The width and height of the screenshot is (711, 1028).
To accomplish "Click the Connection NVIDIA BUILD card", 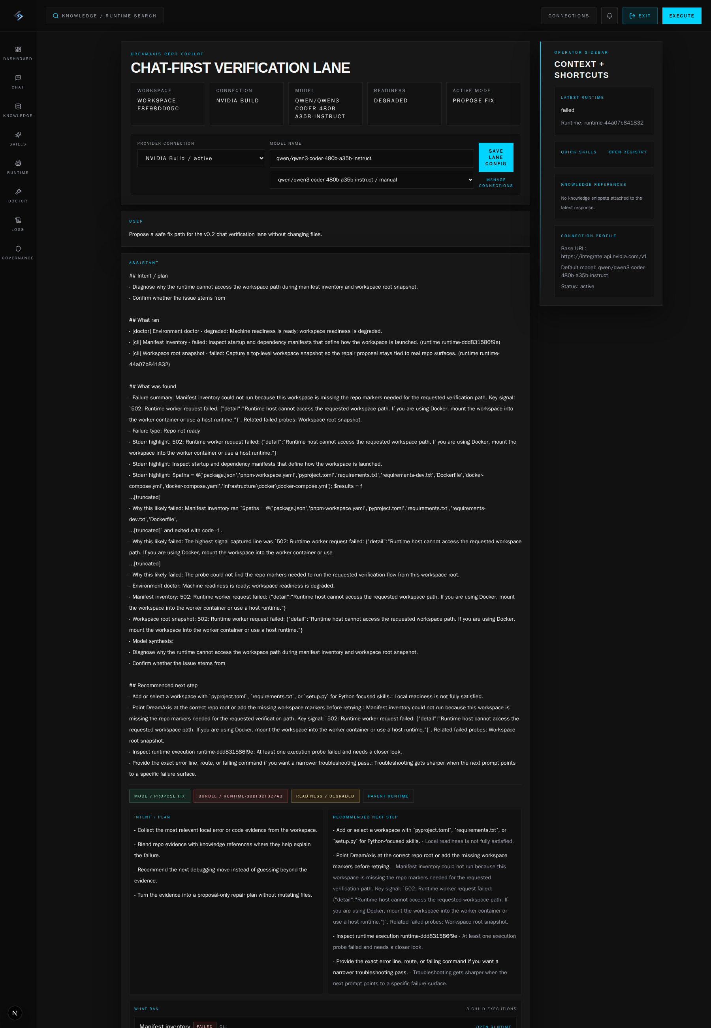I will [246, 104].
